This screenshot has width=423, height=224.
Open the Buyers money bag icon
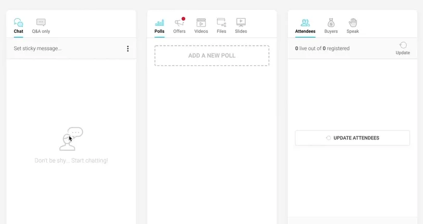click(x=331, y=23)
